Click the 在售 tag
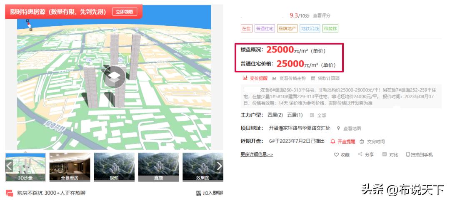This screenshot has height=201, width=450. (x=246, y=28)
